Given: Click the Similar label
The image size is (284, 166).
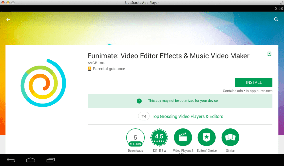Looking at the screenshot, I should pos(230,151).
